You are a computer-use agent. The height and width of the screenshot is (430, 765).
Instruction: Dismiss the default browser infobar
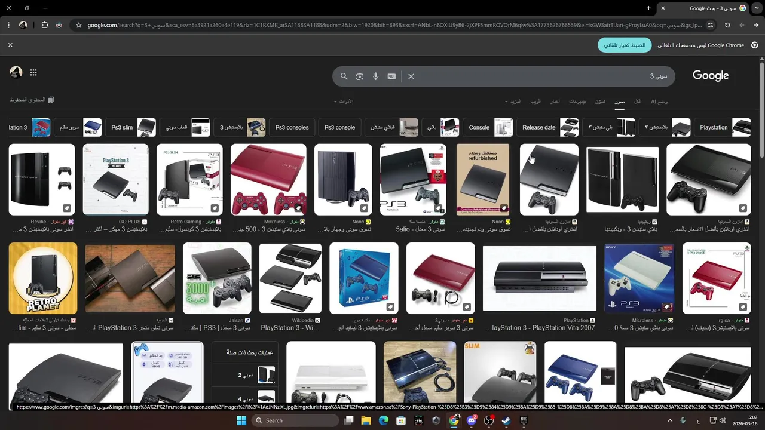pyautogui.click(x=10, y=45)
